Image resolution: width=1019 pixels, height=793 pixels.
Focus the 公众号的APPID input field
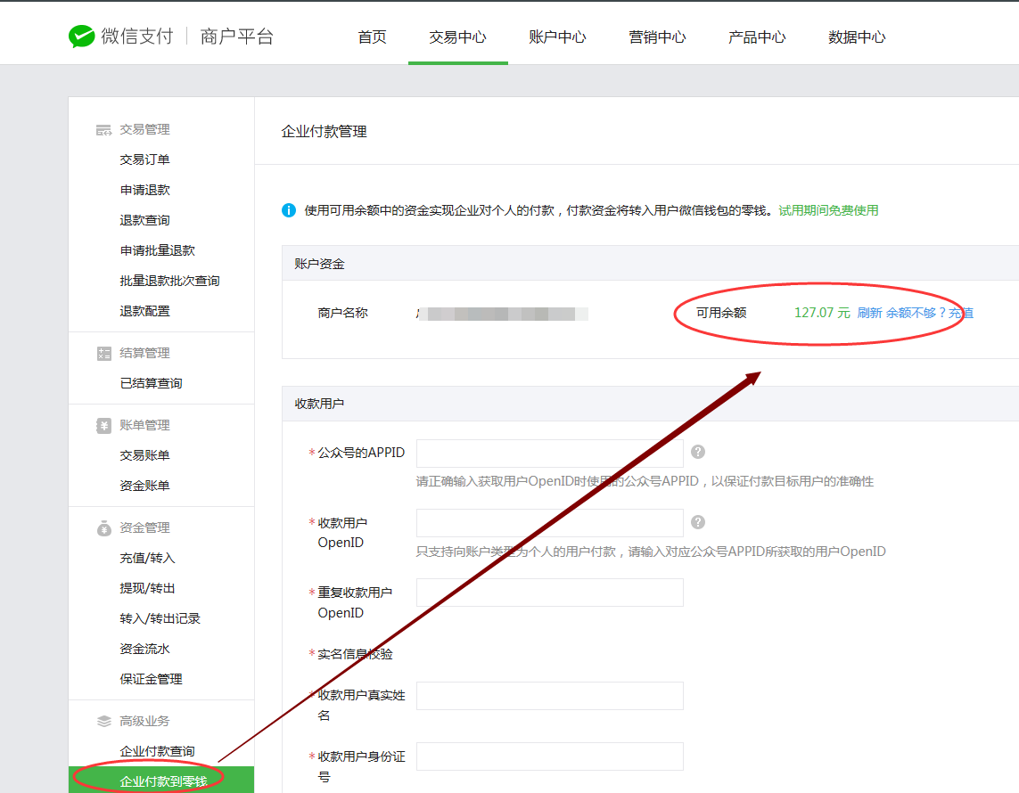pyautogui.click(x=549, y=453)
